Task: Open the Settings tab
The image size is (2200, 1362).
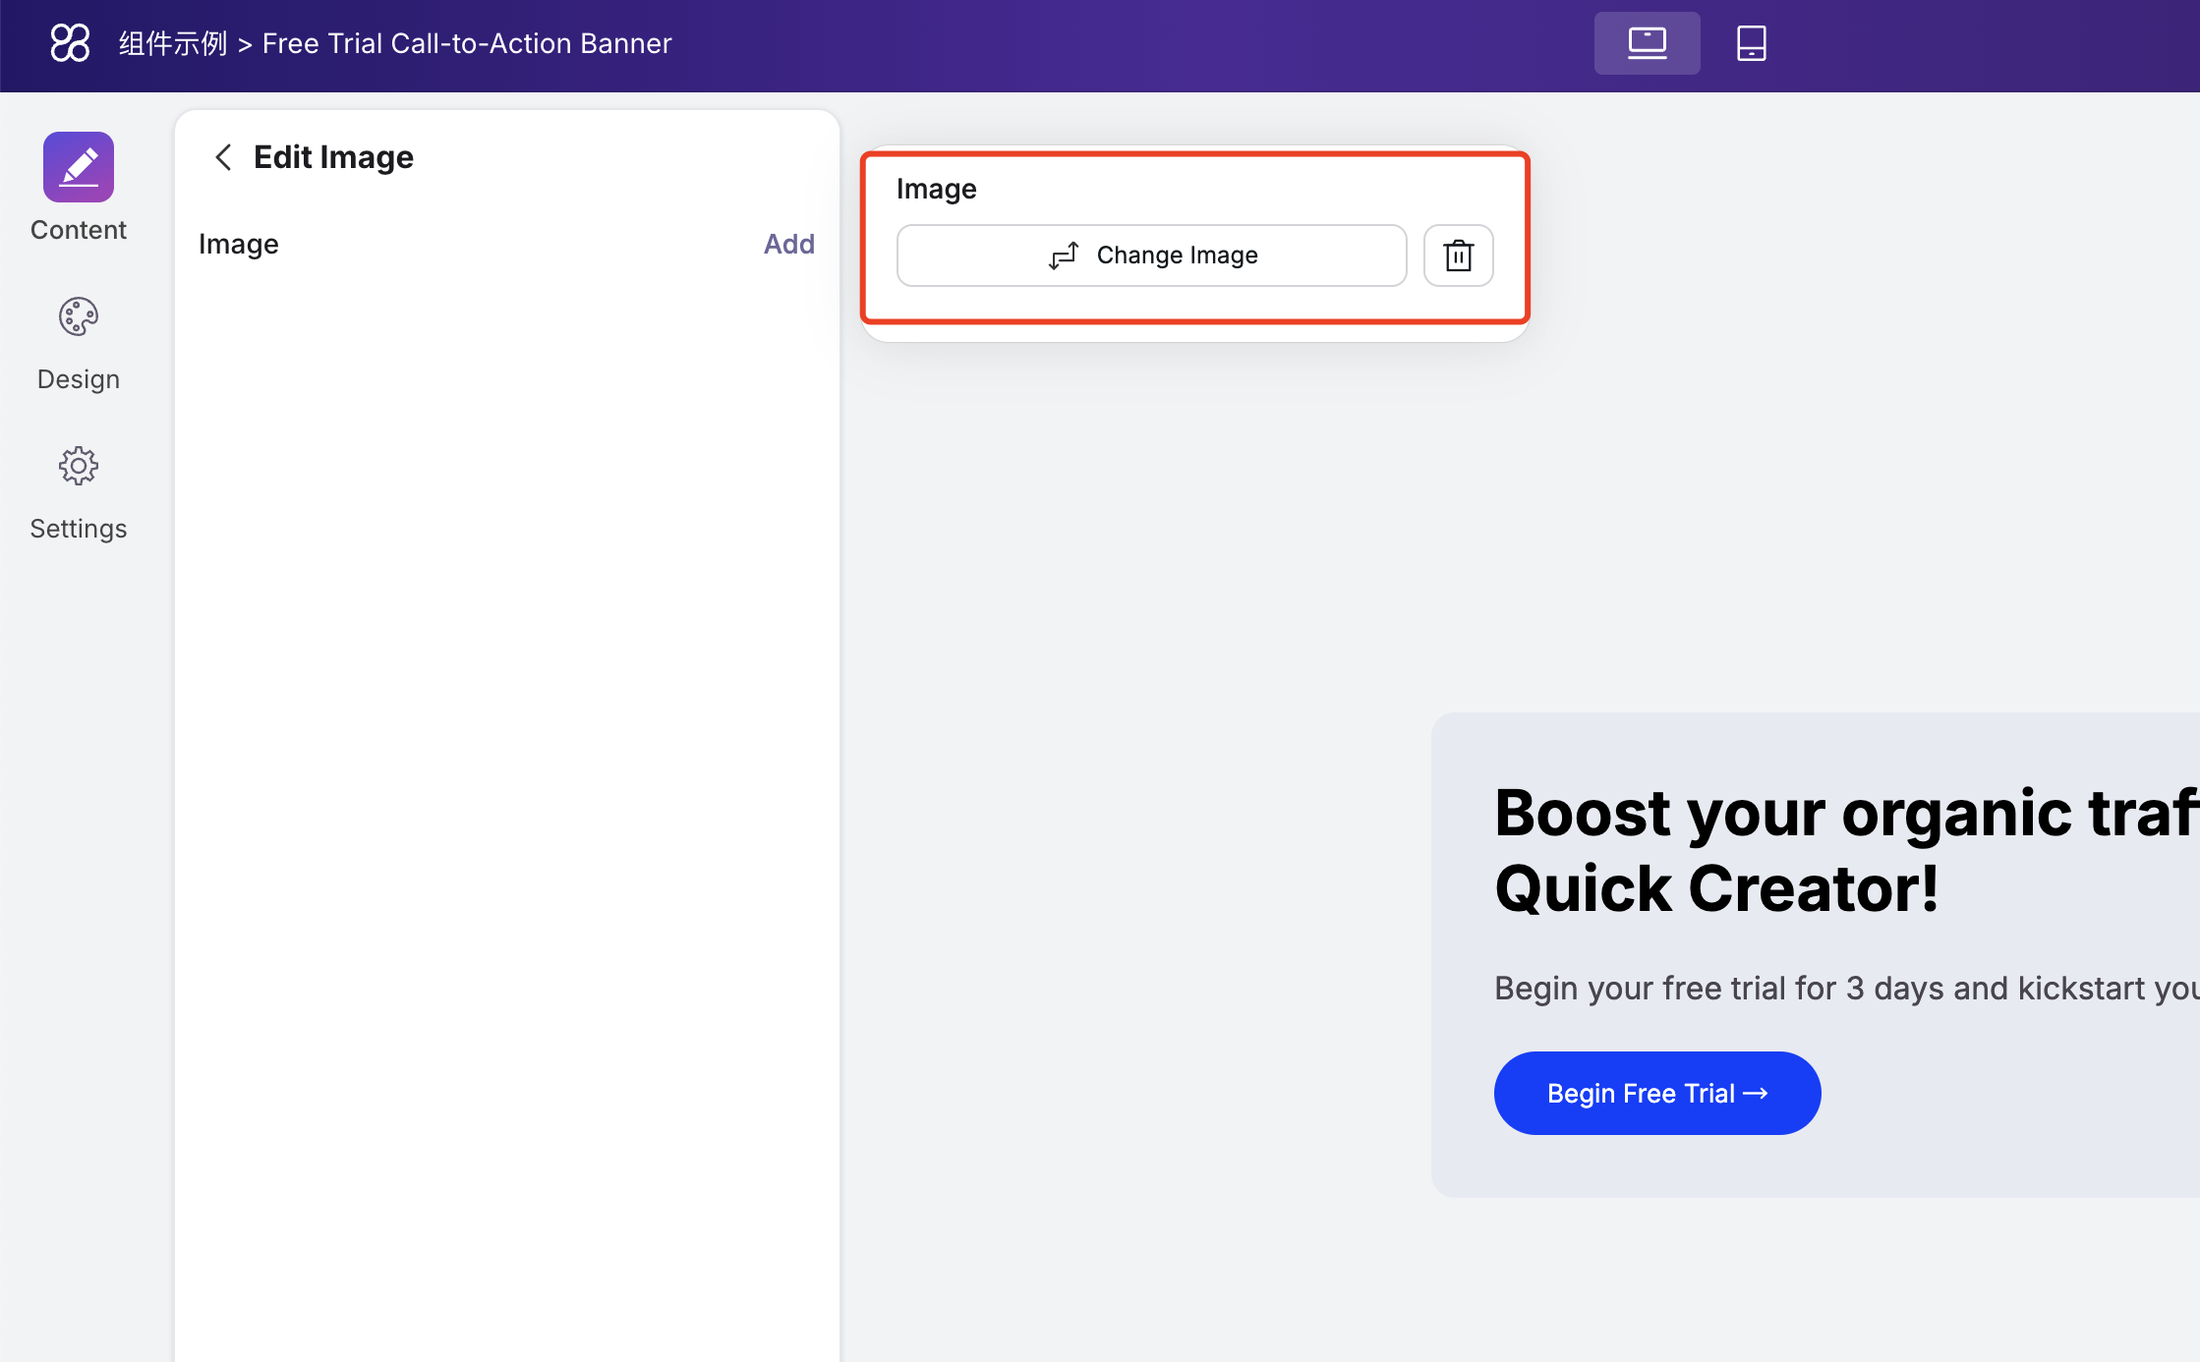Action: point(79,493)
